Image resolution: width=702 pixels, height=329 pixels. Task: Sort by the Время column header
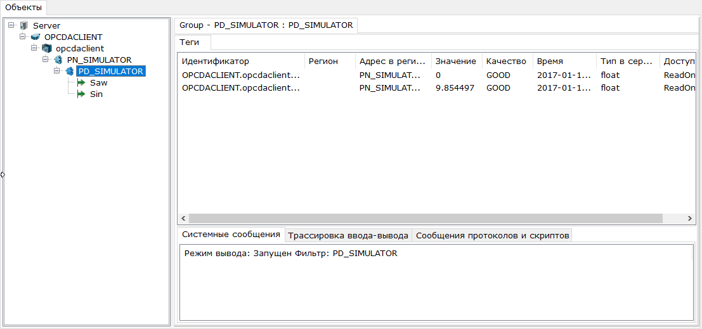coord(564,61)
